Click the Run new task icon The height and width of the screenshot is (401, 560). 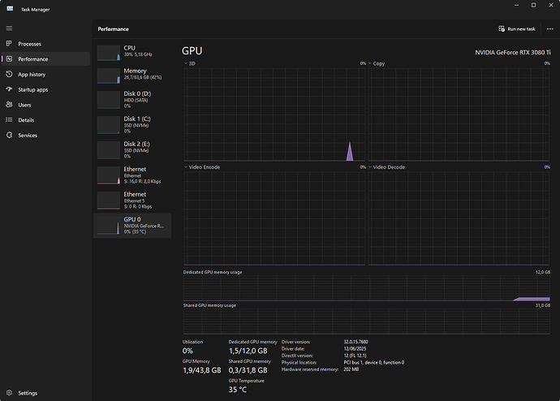(x=502, y=28)
